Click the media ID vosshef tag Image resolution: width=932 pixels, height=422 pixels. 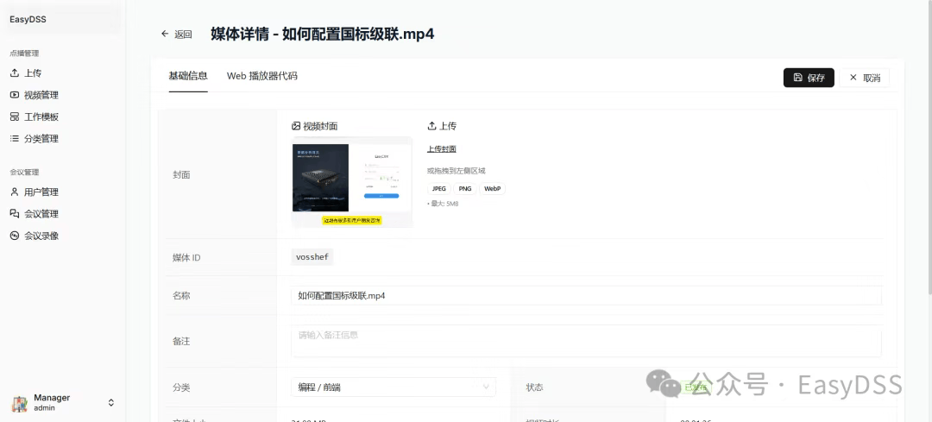tap(313, 257)
